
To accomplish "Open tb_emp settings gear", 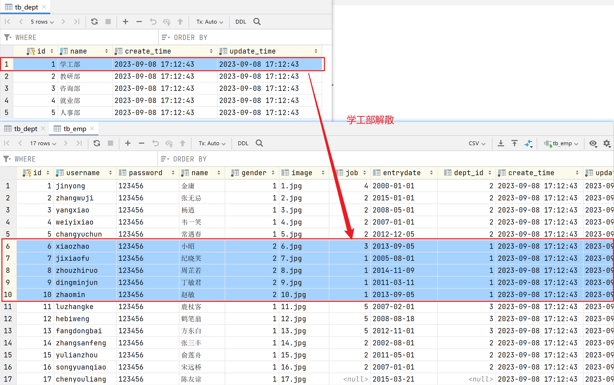I will pyautogui.click(x=607, y=143).
